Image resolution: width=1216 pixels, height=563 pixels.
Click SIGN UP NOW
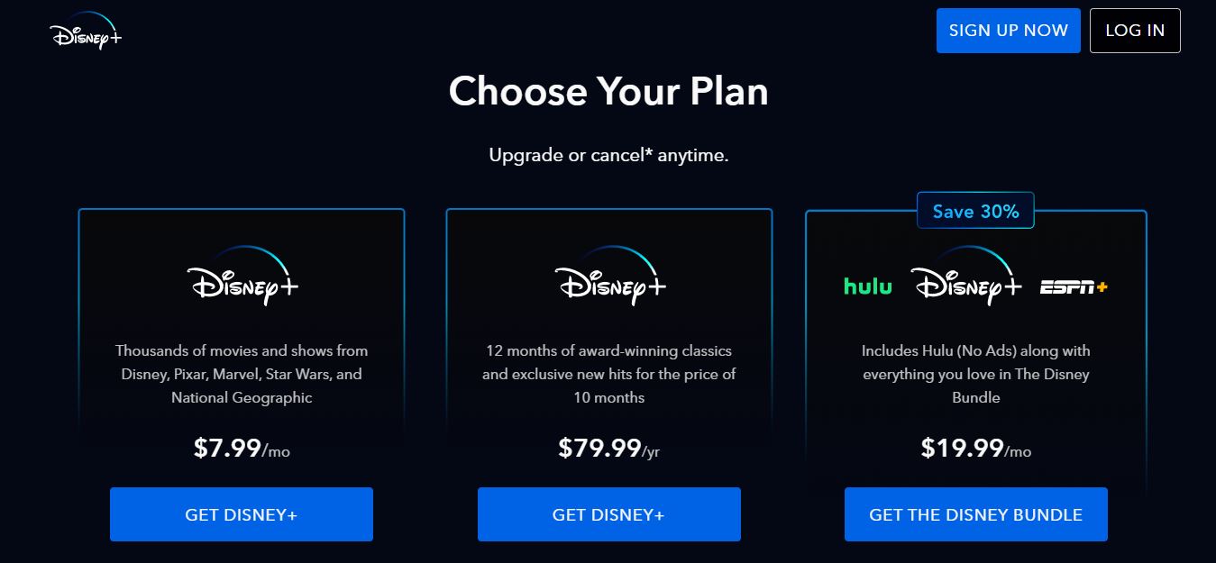click(x=1008, y=30)
